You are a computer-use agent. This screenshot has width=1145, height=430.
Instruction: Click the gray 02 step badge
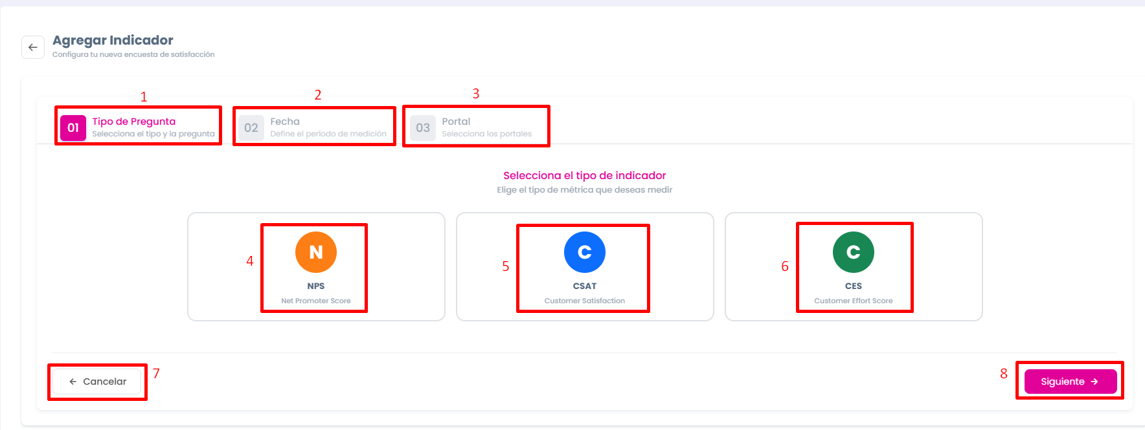(251, 127)
